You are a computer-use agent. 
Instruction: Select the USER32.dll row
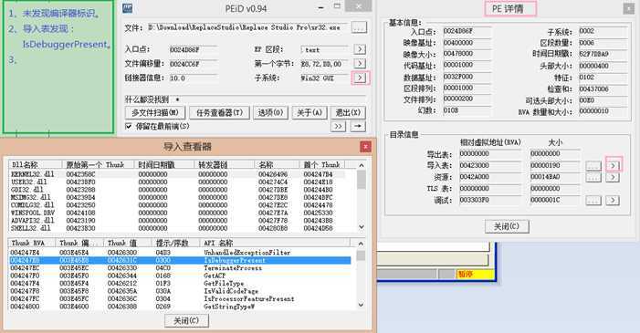(178, 182)
